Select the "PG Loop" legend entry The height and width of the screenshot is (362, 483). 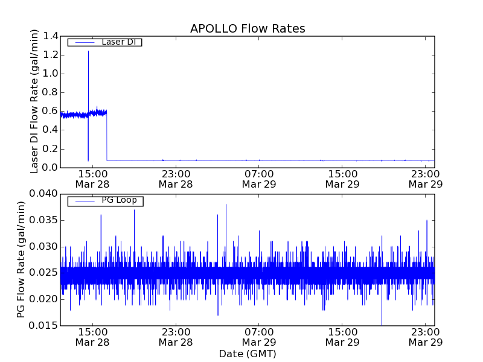pos(105,201)
